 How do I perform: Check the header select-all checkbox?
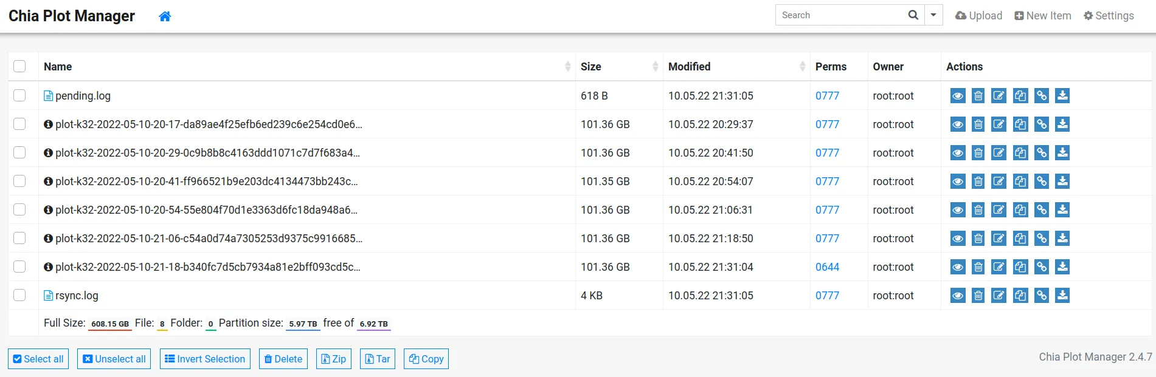click(x=19, y=67)
